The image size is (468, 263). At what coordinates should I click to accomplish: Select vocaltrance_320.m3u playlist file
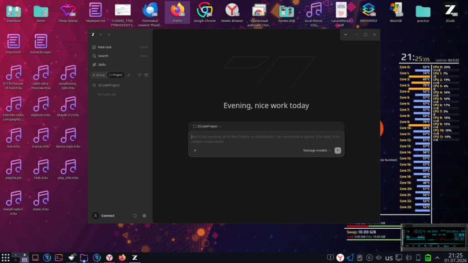point(68,77)
